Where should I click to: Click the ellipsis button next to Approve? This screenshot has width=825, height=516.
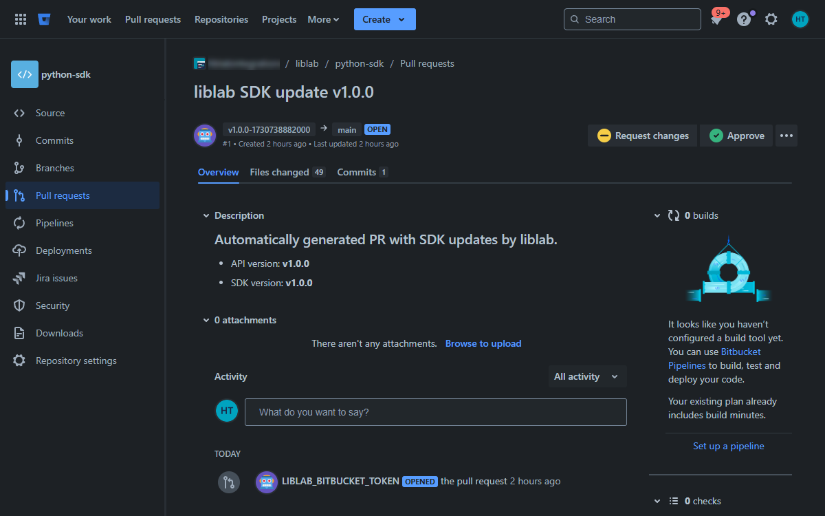tap(786, 136)
